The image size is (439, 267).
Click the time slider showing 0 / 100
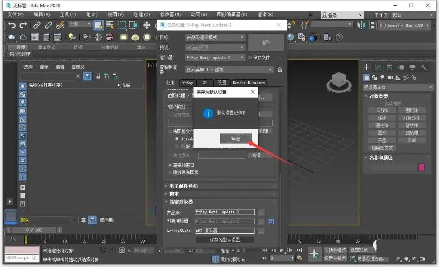tap(34, 230)
